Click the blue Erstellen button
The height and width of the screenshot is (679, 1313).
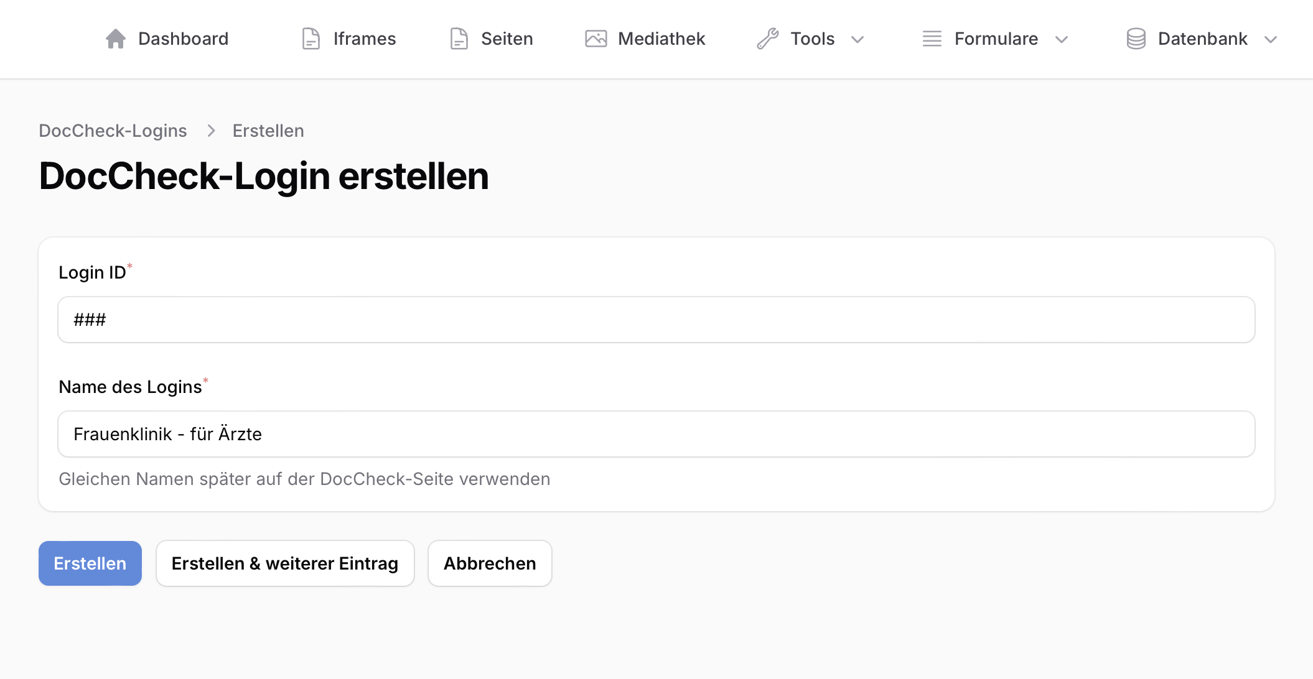coord(90,563)
